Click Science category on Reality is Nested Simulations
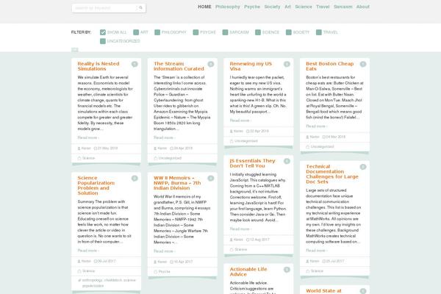This screenshot has width=441, height=294. tap(89, 158)
